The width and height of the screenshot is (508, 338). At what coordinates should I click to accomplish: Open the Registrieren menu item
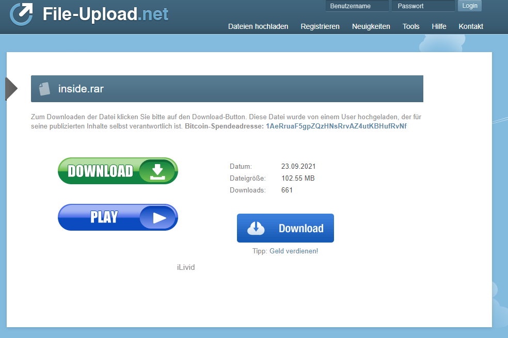click(x=320, y=26)
